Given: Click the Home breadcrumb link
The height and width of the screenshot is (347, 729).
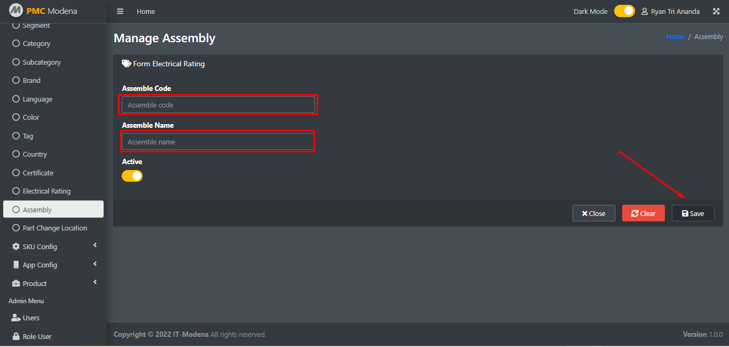Looking at the screenshot, I should click(x=675, y=36).
